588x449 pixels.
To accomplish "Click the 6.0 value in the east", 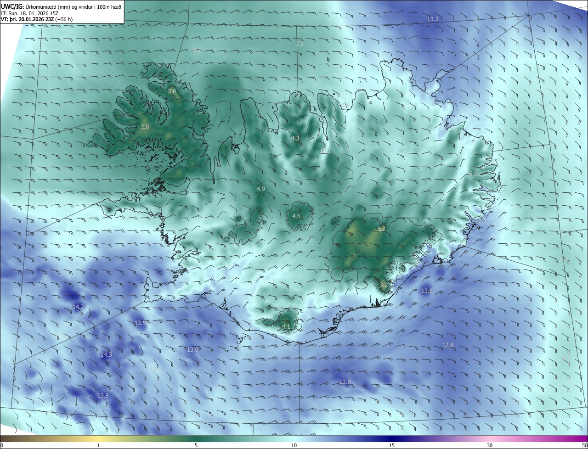I will pyautogui.click(x=473, y=174).
